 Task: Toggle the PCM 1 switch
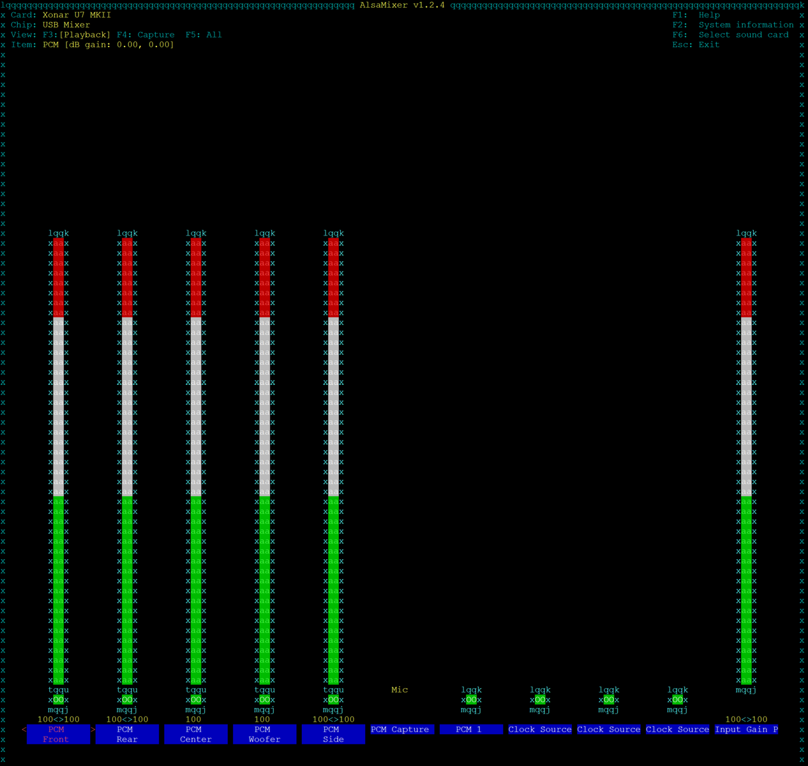(471, 700)
